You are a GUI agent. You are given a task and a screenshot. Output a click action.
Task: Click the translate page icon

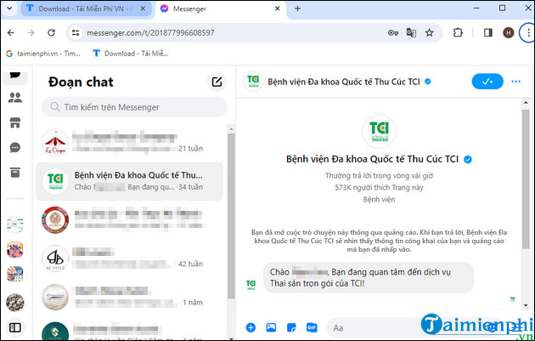click(x=411, y=33)
